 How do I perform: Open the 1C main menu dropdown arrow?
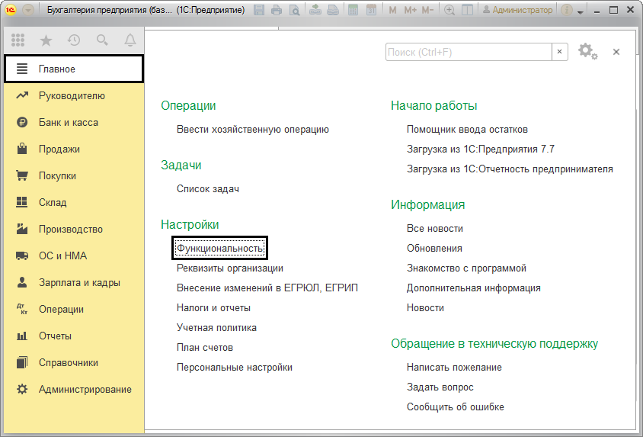pos(28,11)
